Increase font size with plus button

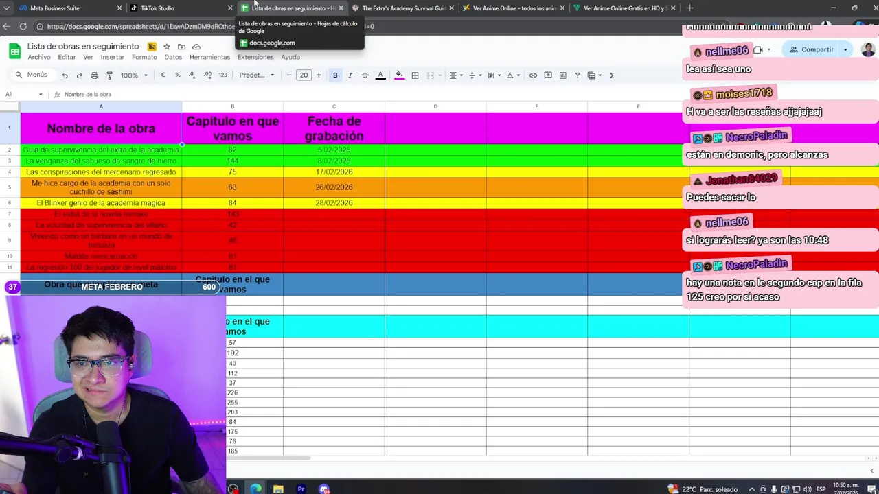[319, 75]
